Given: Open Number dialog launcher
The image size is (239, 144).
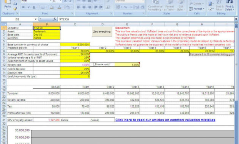Looking at the screenshot, I should pyautogui.click(x=143, y=13).
